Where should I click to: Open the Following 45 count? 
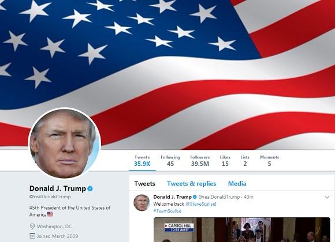click(x=170, y=161)
